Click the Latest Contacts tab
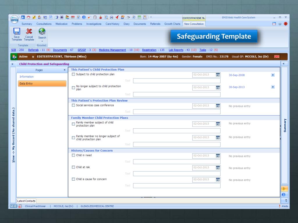Screen dimensions: 298x223 (x=26, y=201)
